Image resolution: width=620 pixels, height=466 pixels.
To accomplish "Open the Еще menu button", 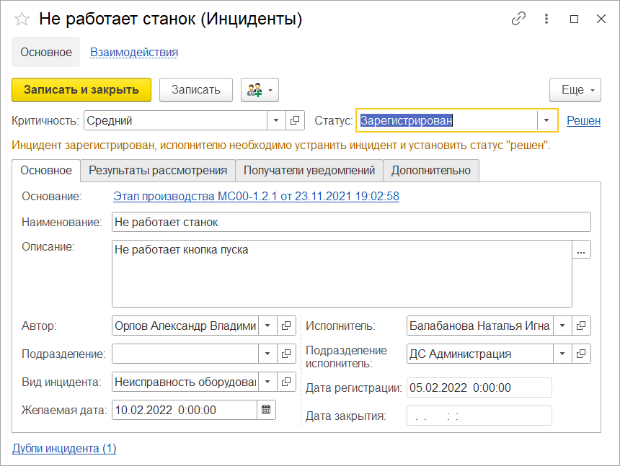I will tap(575, 90).
